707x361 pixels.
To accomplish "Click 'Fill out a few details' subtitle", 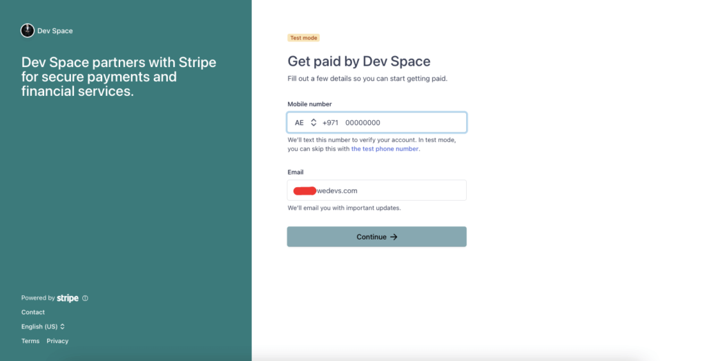I will click(x=367, y=79).
